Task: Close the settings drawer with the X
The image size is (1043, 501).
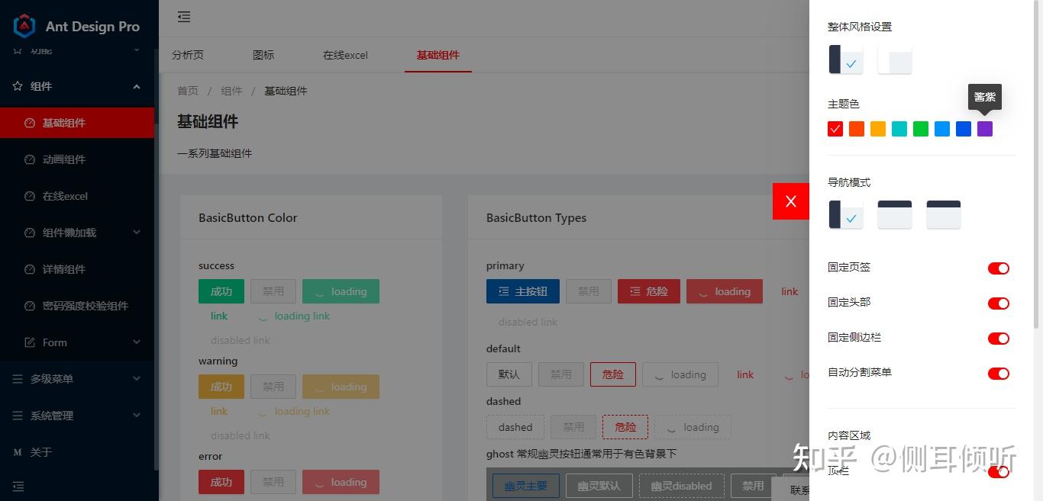Action: coord(790,201)
